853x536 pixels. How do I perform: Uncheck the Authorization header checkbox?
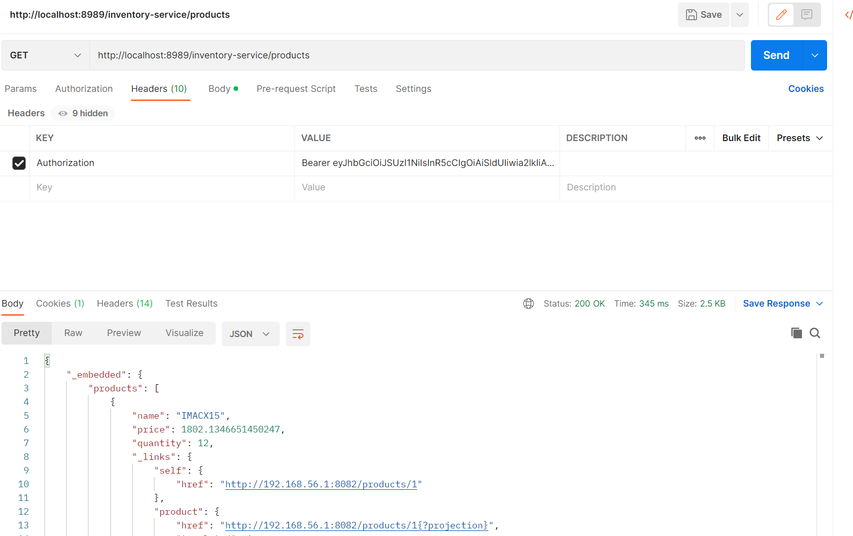19,163
